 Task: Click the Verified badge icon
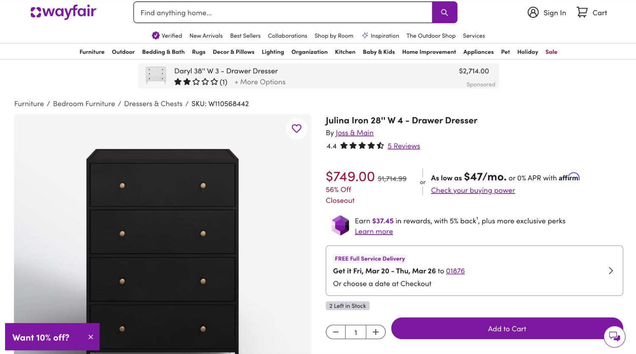tap(156, 36)
